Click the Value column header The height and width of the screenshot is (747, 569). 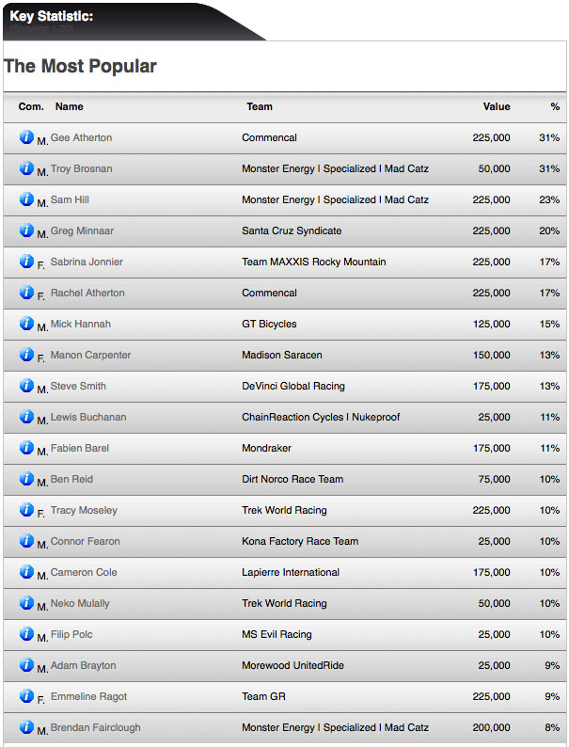coord(497,107)
